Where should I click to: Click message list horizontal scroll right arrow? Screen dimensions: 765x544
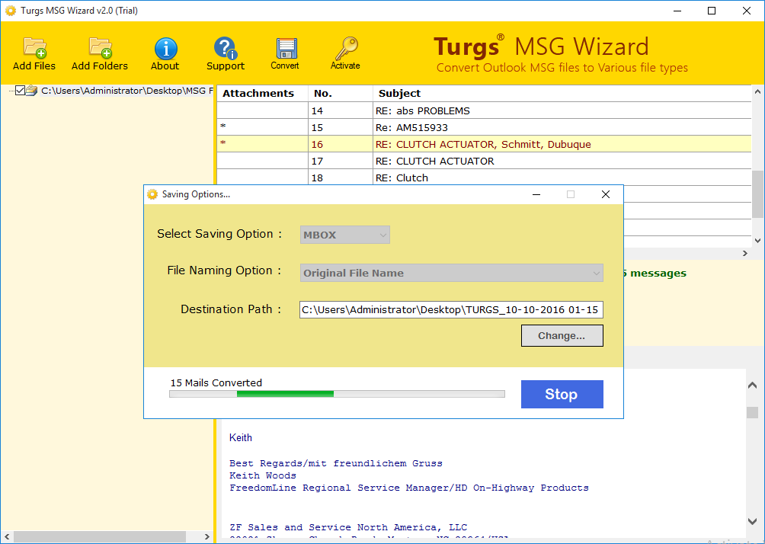click(x=745, y=253)
